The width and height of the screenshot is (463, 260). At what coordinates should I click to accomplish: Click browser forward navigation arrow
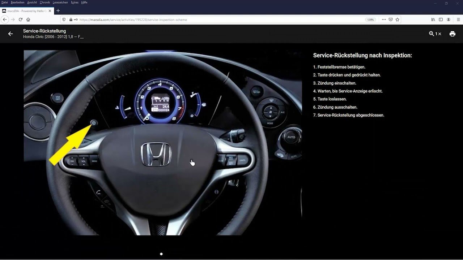13,19
